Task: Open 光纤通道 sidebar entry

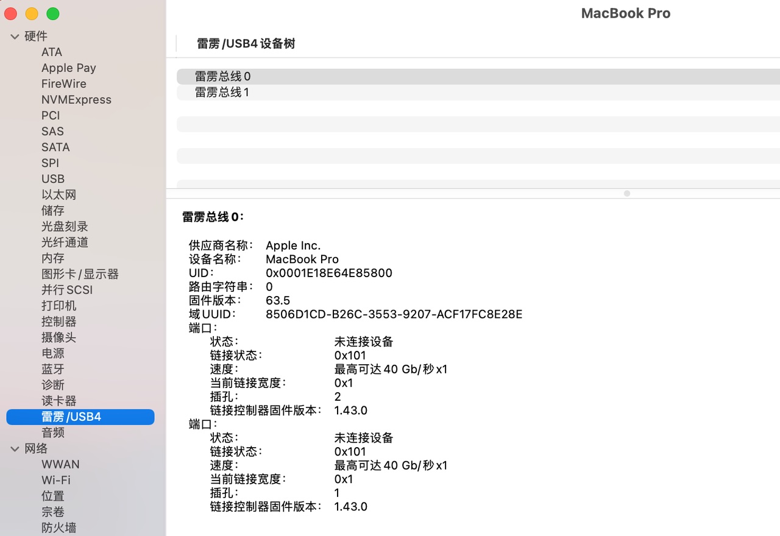Action: [x=65, y=242]
